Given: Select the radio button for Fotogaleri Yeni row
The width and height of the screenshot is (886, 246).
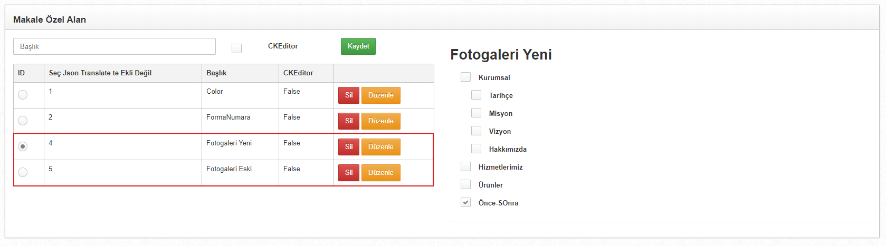Looking at the screenshot, I should tap(23, 146).
